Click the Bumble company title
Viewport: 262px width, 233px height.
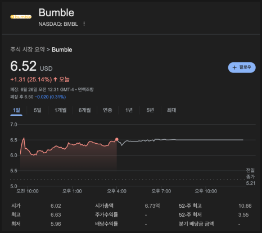coord(56,13)
